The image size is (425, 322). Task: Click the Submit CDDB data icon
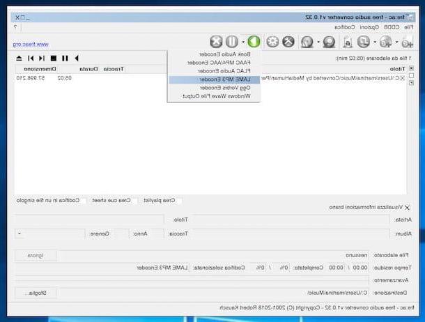[x=307, y=42]
